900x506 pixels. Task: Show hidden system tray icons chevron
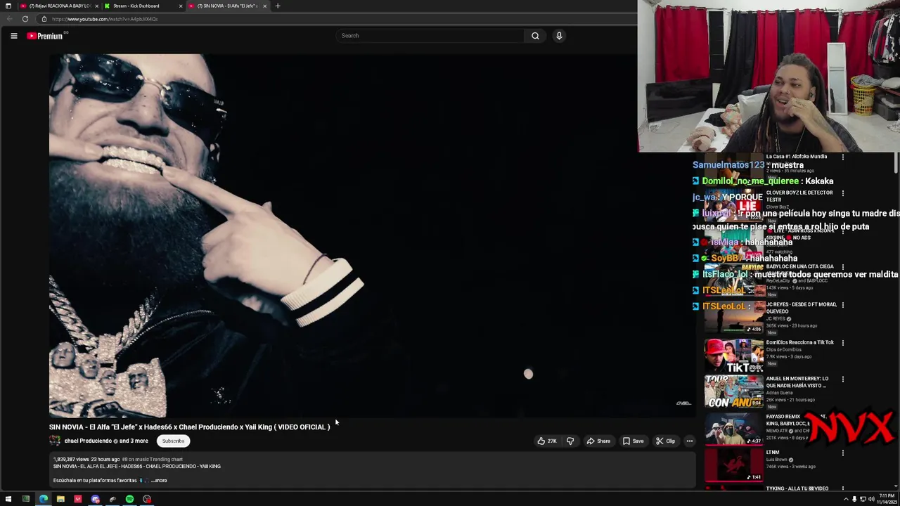[846, 500]
